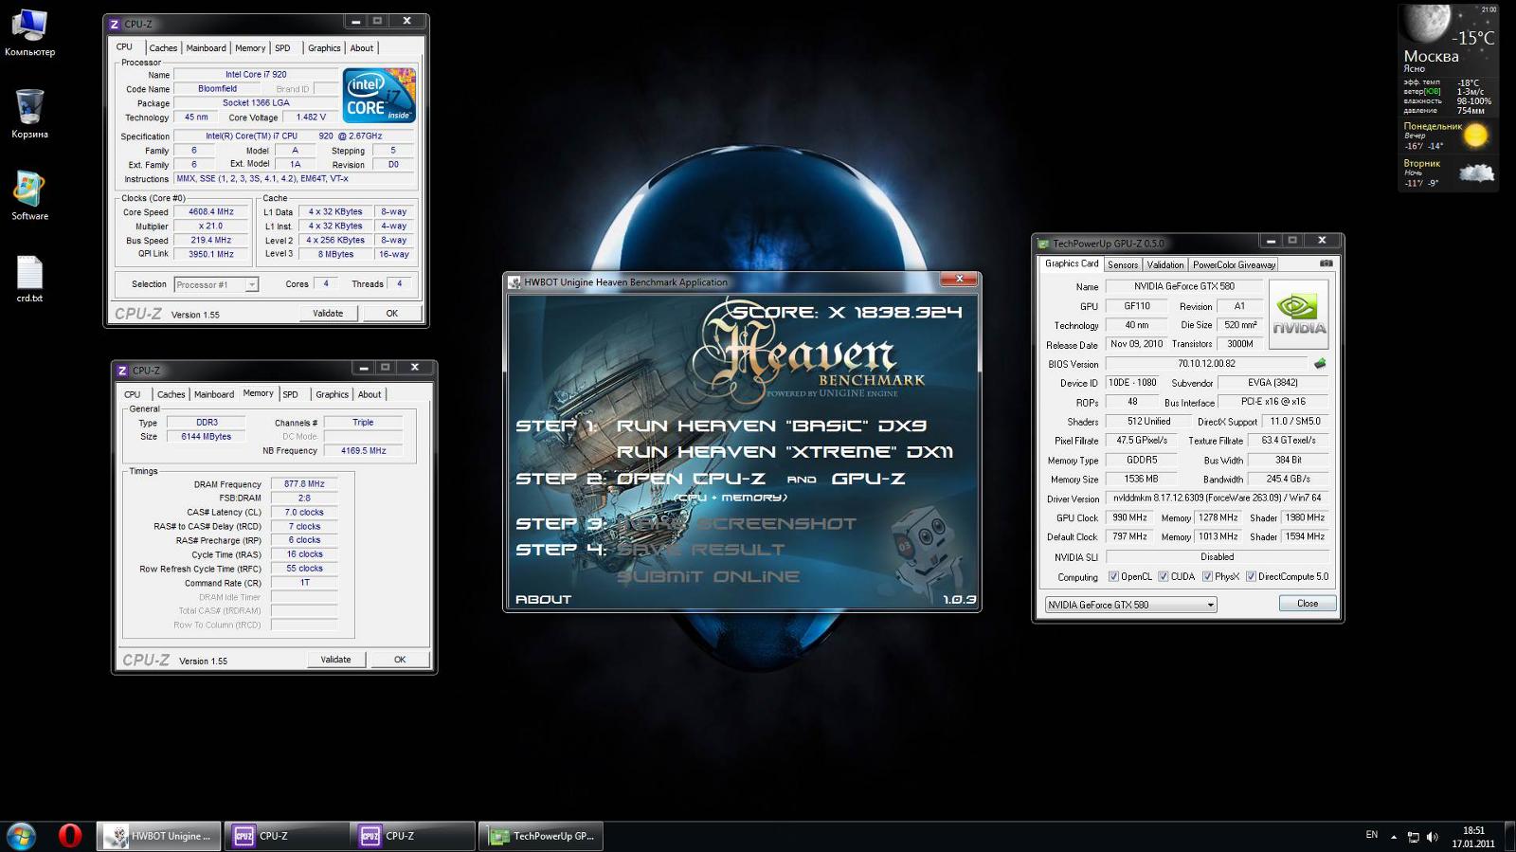1516x852 pixels.
Task: Open PowerColor Giveaway tab in GPU-Z
Action: [x=1234, y=265]
